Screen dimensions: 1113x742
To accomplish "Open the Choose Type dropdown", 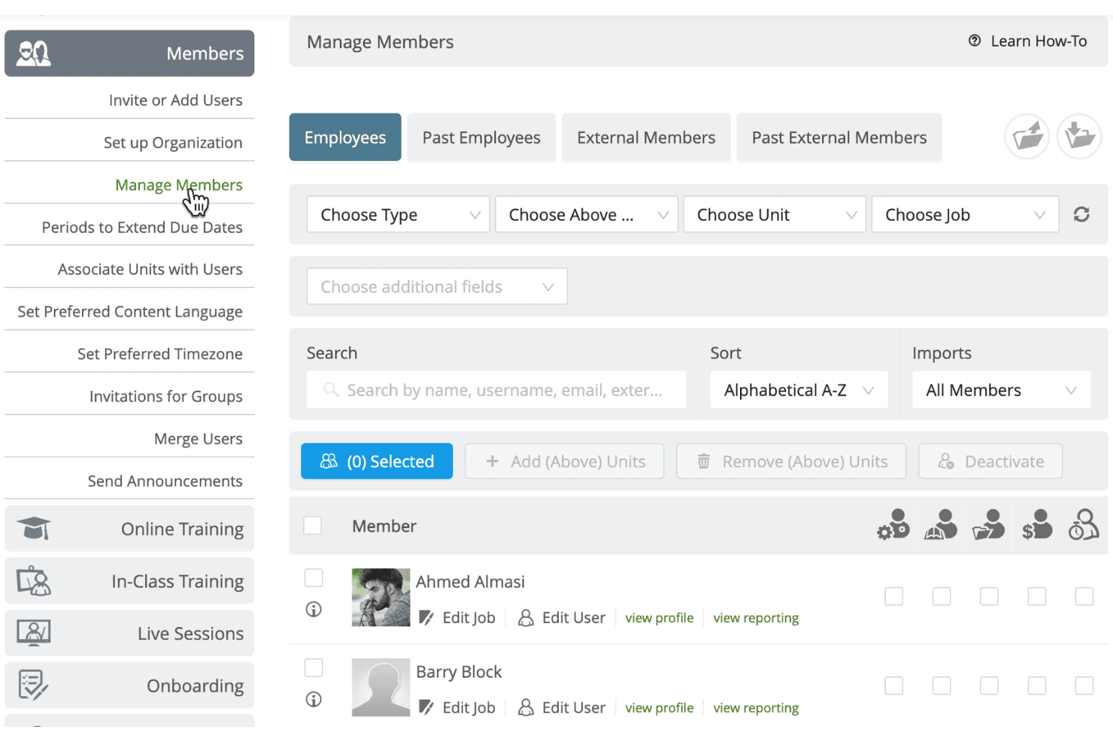I will 399,215.
